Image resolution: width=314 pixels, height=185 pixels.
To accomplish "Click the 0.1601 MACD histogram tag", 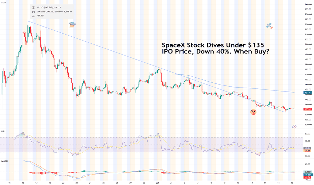I will 308,172.
